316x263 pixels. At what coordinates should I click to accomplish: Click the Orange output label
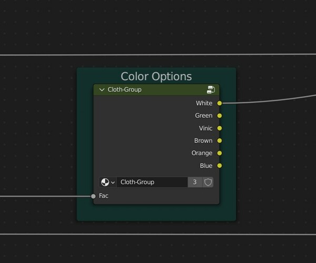coord(202,153)
